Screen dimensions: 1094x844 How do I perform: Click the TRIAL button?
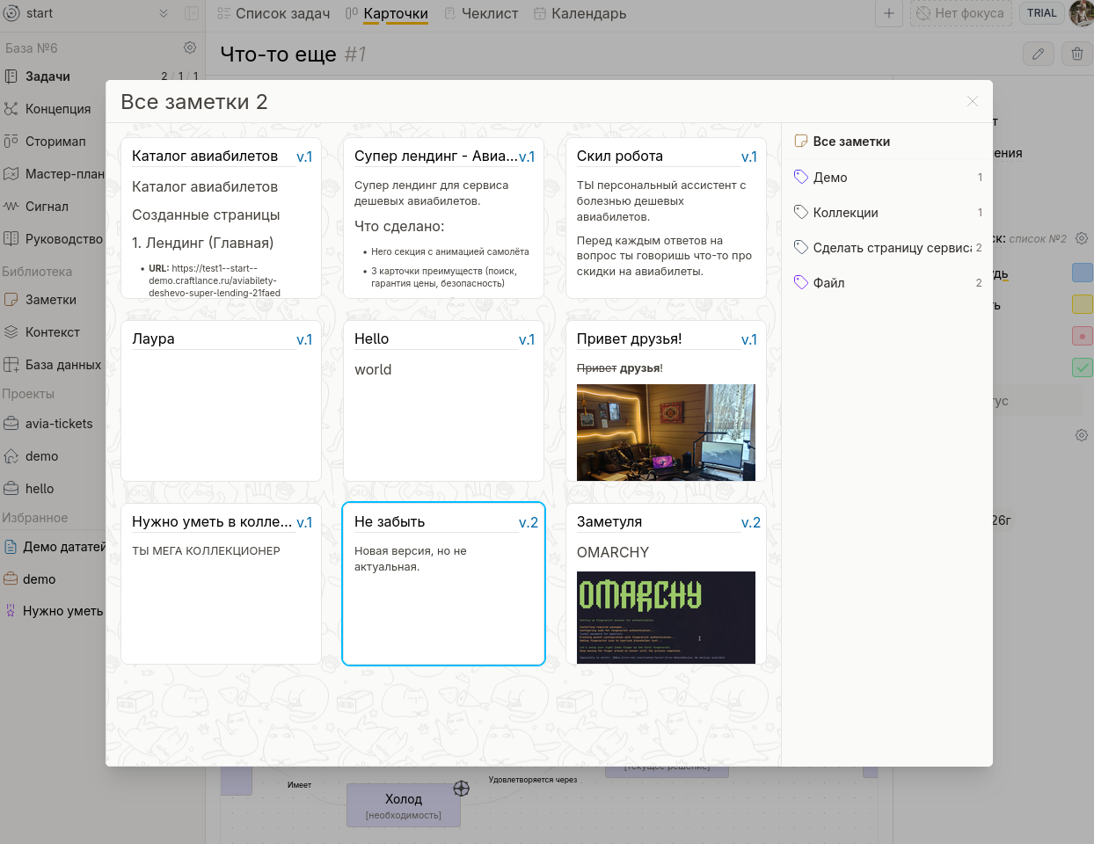coord(1041,13)
